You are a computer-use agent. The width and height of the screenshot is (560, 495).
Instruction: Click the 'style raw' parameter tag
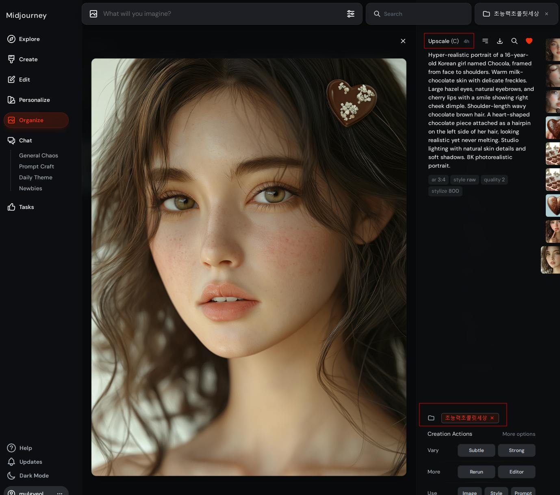(x=464, y=180)
